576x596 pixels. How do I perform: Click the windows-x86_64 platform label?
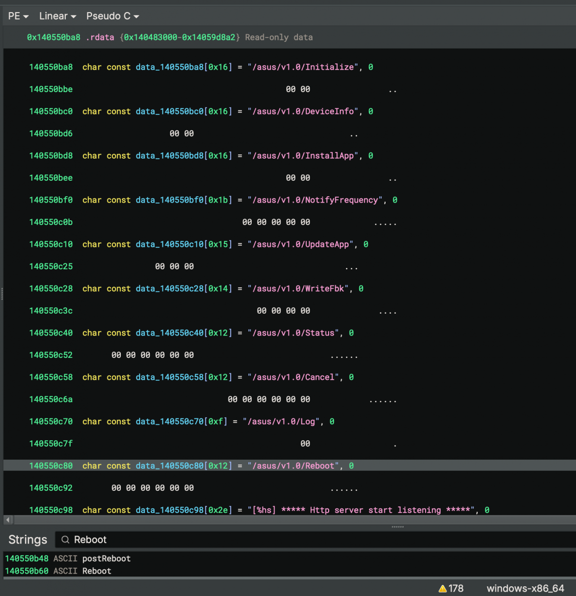click(x=525, y=589)
